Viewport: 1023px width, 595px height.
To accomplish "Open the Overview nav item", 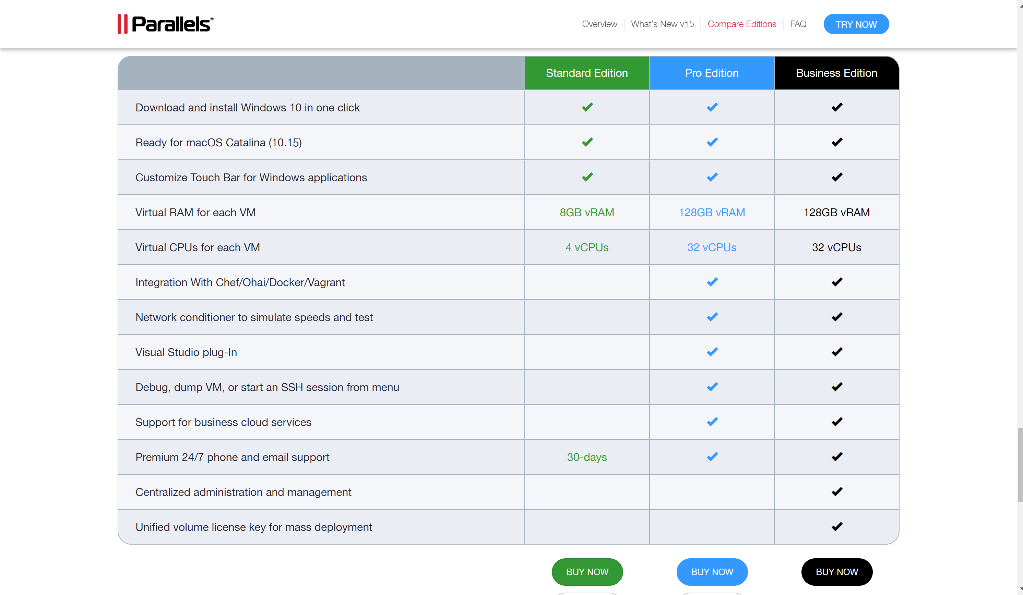I will click(599, 24).
